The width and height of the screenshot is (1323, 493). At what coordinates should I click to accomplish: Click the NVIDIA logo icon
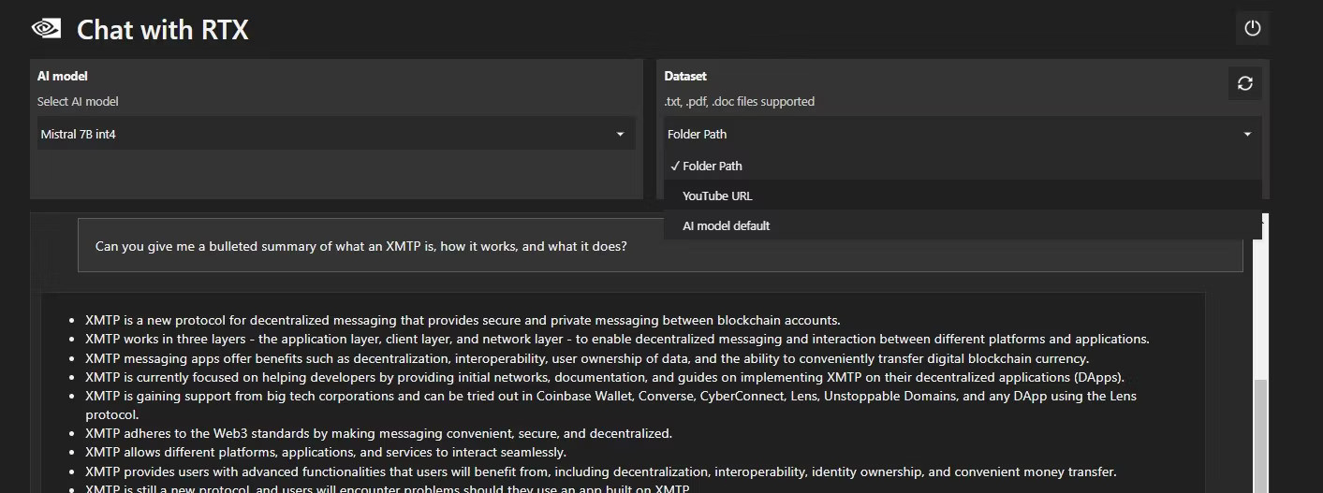(47, 28)
